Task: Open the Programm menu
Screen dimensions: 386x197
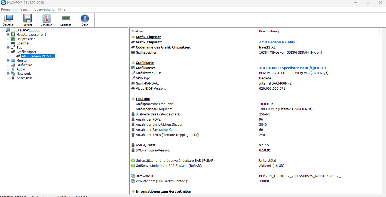Action: tap(9, 9)
